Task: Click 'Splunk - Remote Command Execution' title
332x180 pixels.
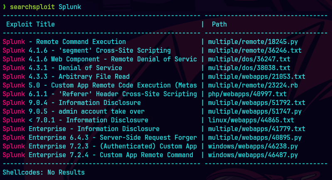Action: 64,41
